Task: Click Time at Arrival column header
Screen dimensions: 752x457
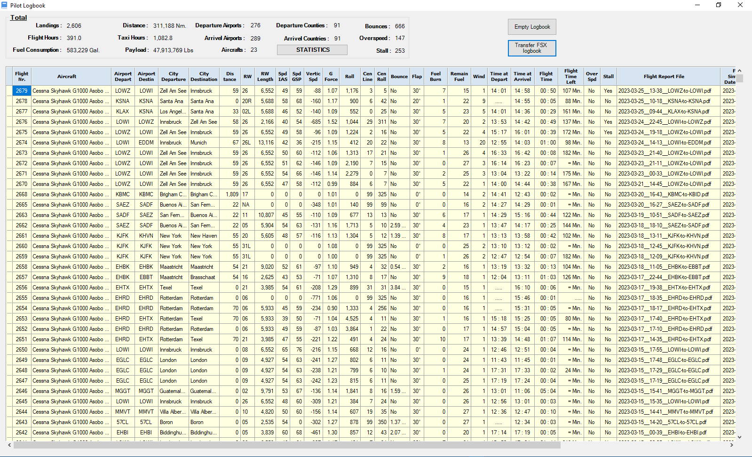Action: [x=522, y=76]
